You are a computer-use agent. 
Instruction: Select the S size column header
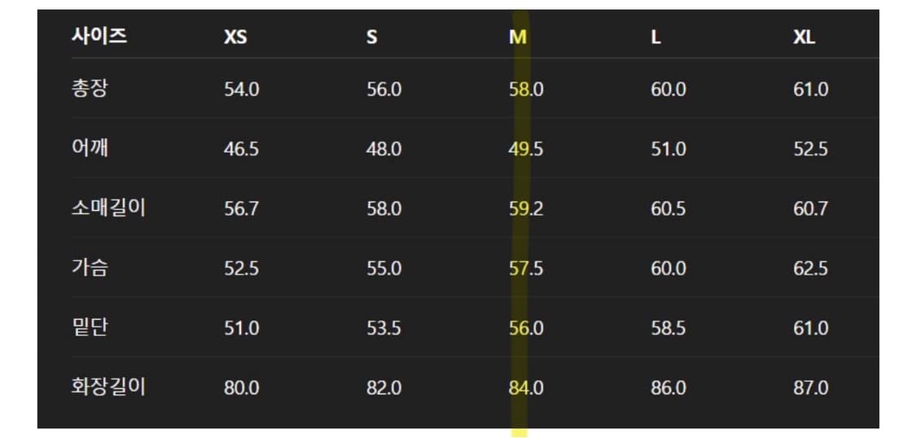[x=371, y=38]
